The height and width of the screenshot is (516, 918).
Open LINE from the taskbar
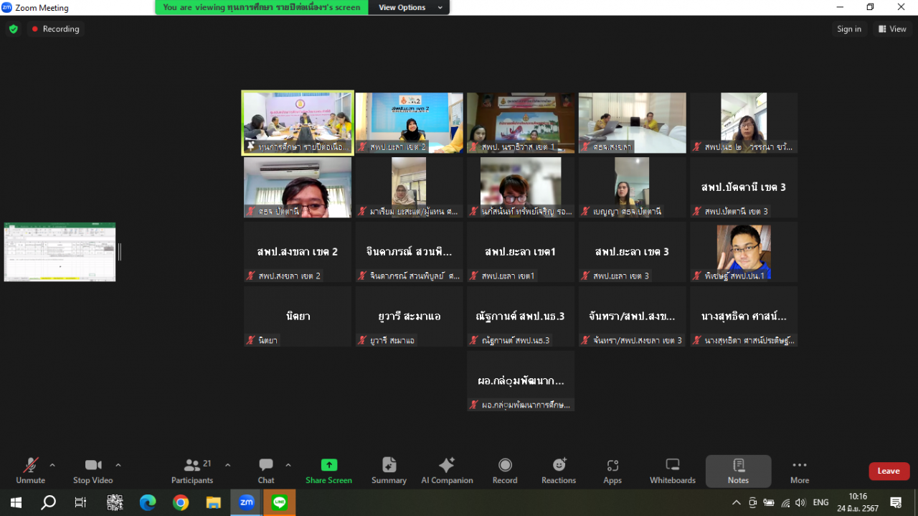(280, 502)
